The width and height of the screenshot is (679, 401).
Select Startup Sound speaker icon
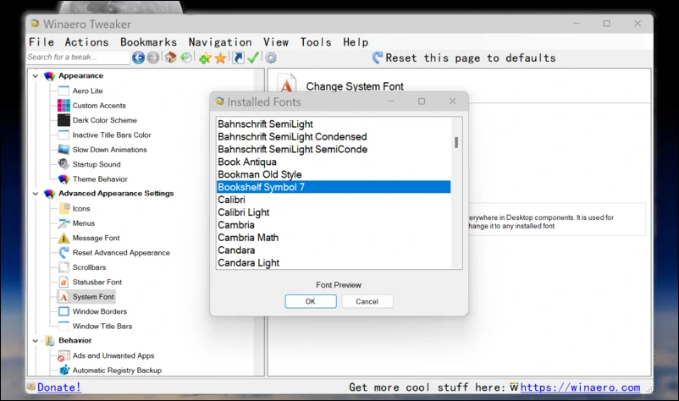pyautogui.click(x=63, y=164)
